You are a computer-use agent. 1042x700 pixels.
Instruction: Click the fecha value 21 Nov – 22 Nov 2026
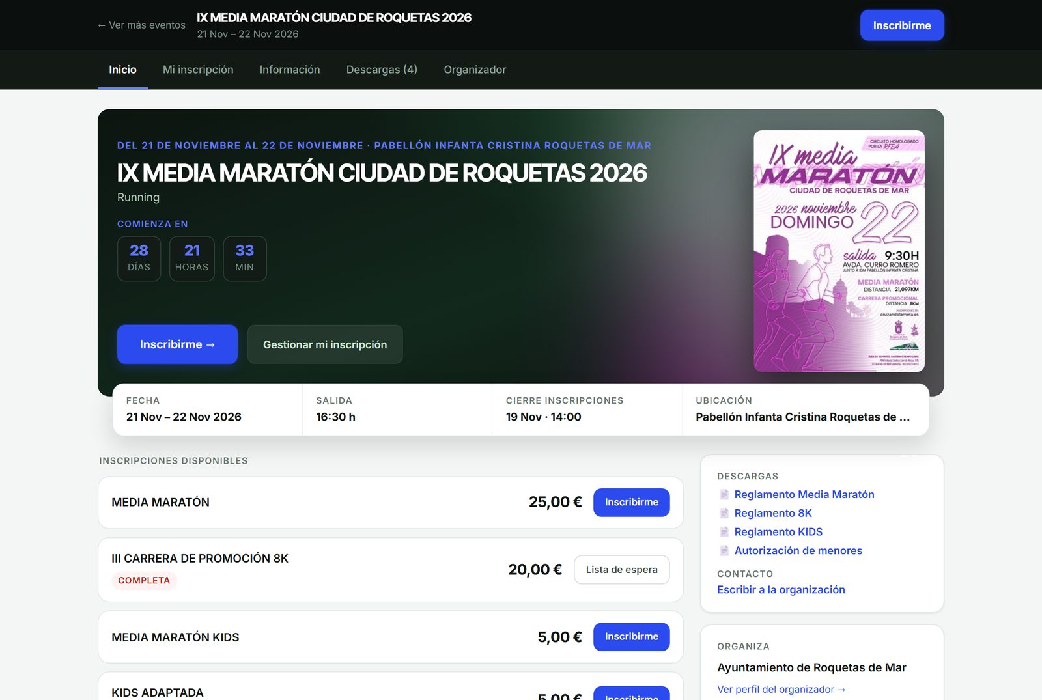184,417
